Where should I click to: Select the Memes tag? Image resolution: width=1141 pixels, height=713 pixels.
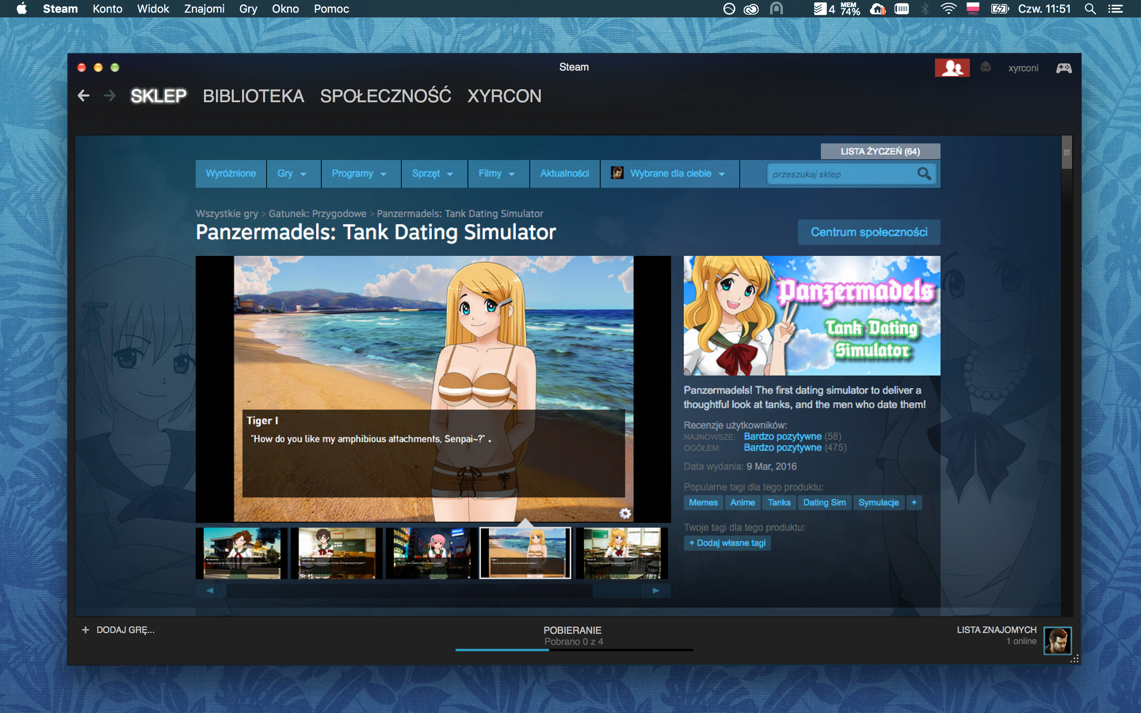tap(703, 503)
